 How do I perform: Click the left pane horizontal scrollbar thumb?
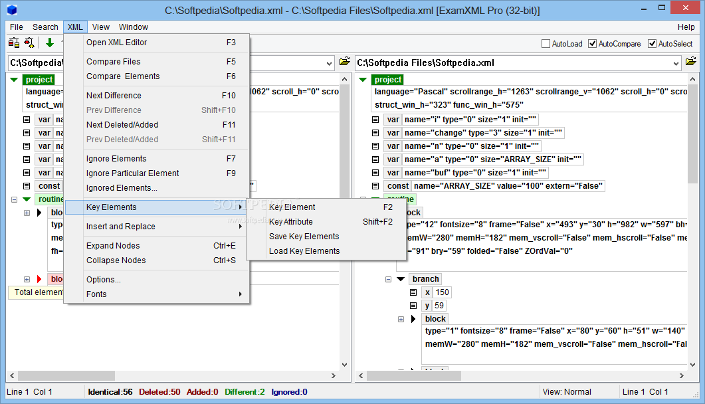tap(66, 375)
